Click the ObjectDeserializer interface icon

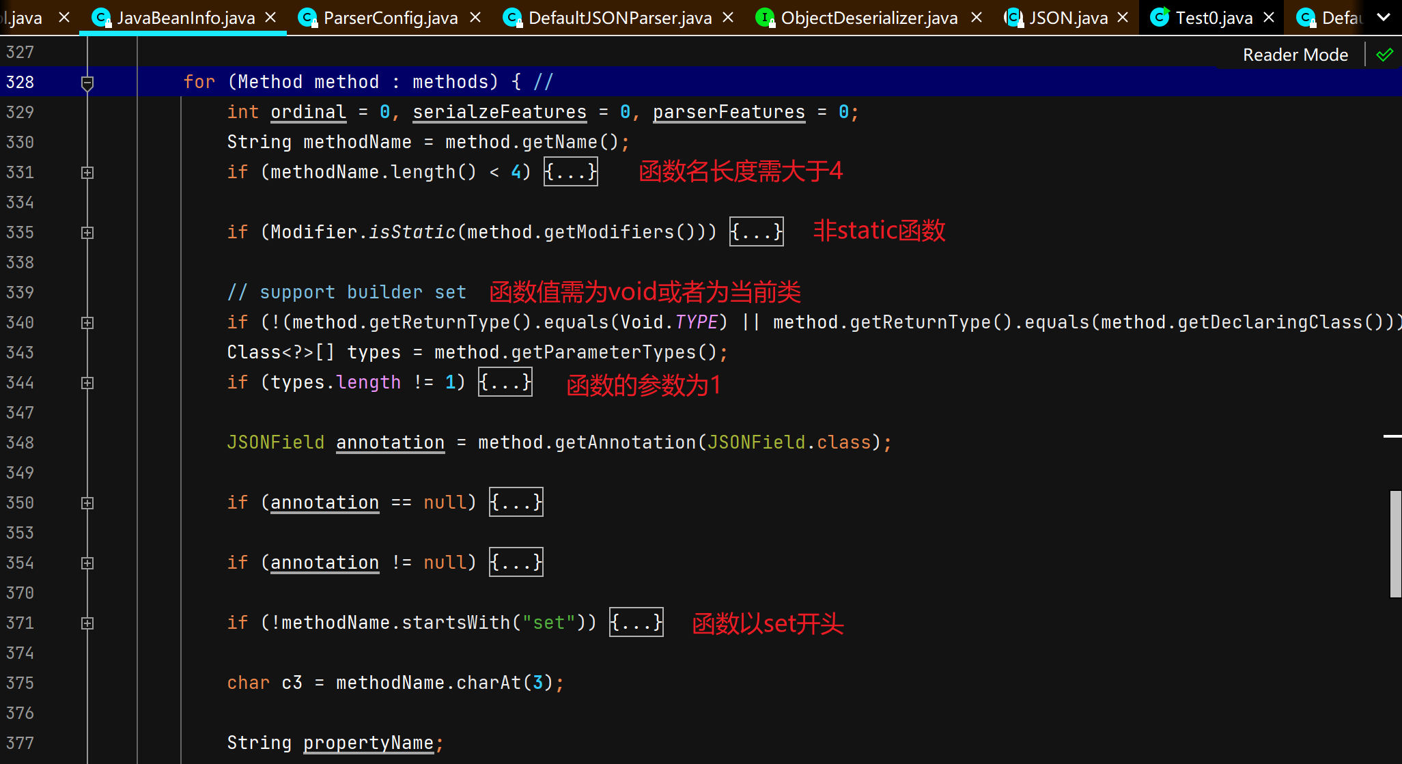pos(765,18)
